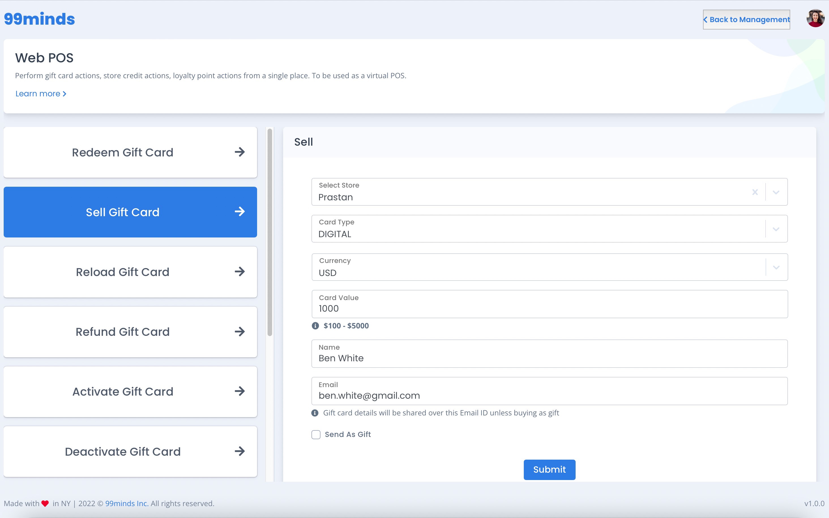Click the Web POS heading
This screenshot has height=518, width=829.
point(44,58)
